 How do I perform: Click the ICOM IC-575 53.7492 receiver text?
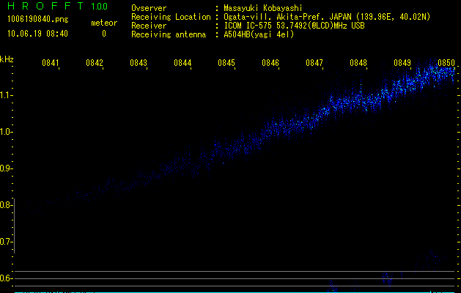(294, 26)
